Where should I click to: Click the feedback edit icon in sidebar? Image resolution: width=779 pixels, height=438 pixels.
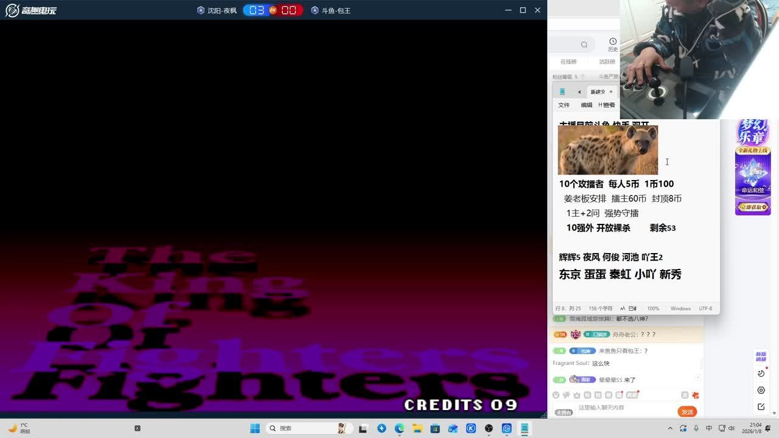pyautogui.click(x=761, y=407)
